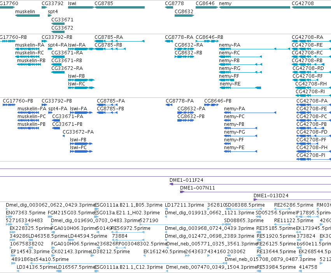Viewport: 331px width, 273px height.
Task: Select transcript CG8778-RA
Action: click(179, 37)
